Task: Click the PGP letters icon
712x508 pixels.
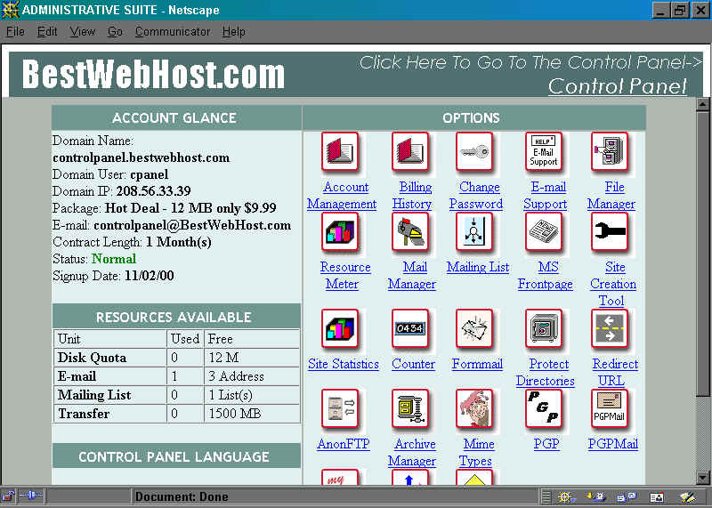Action: pyautogui.click(x=544, y=408)
